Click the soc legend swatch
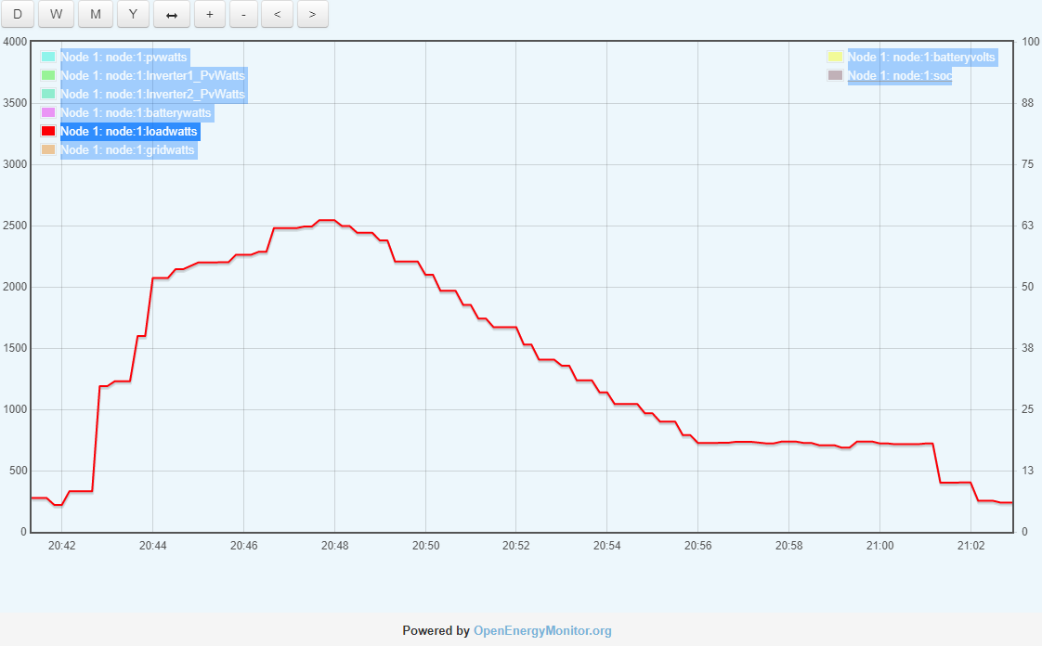 click(x=835, y=76)
